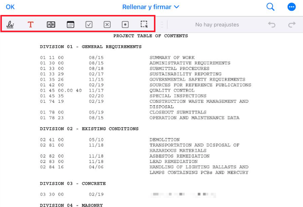Viewport: 303px width, 207px height.
Task: Click the DIVISION 02 - EXISTING CONDITIONS heading
Action: tap(89, 129)
